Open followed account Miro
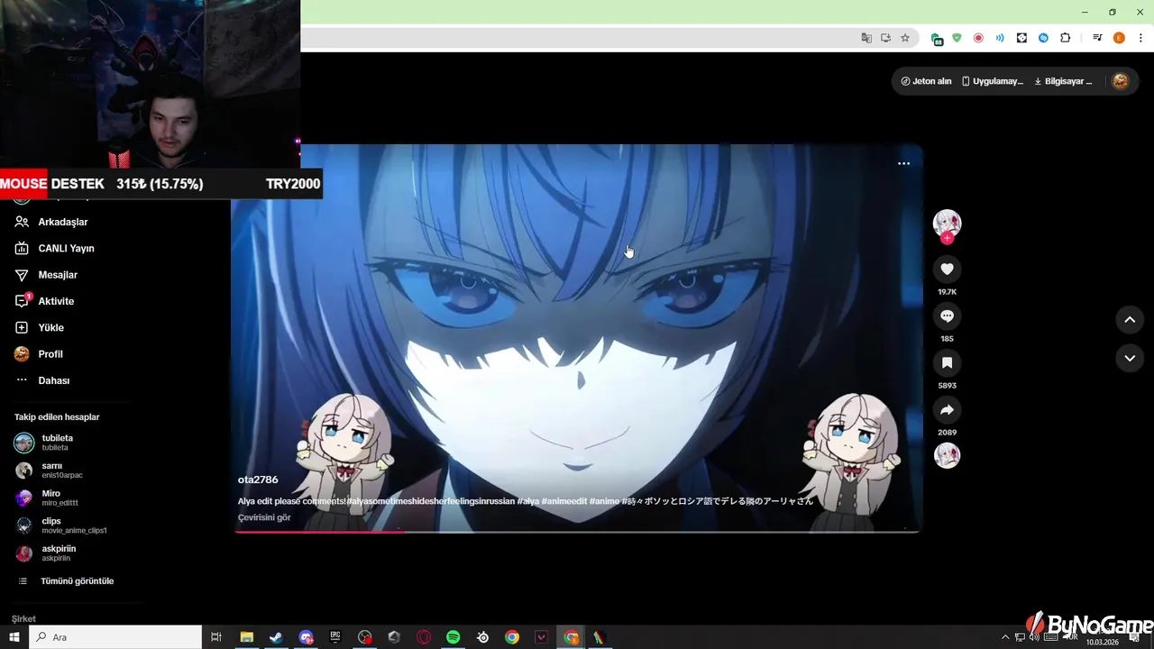This screenshot has height=649, width=1154. click(x=50, y=498)
